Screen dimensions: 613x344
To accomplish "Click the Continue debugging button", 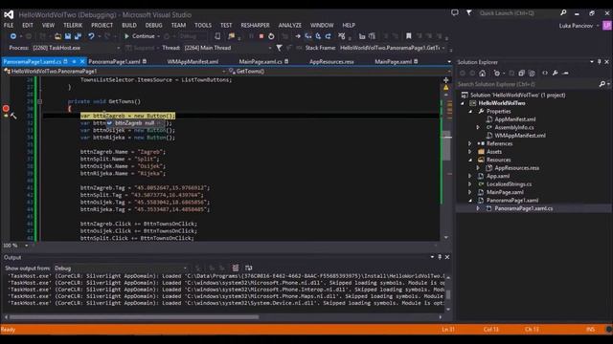I will point(140,36).
